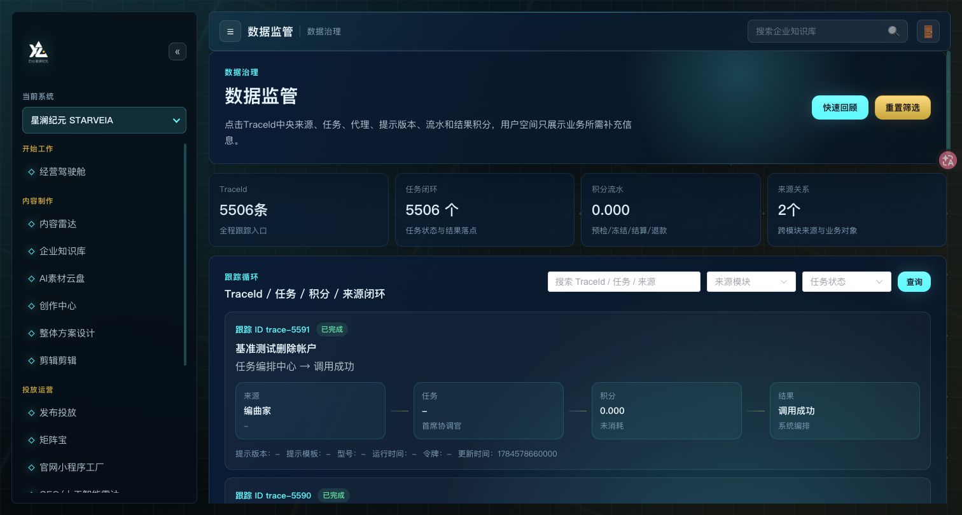Screen dimensions: 962x515
Task: Click the TraceId 5506条 stat card
Action: point(298,210)
